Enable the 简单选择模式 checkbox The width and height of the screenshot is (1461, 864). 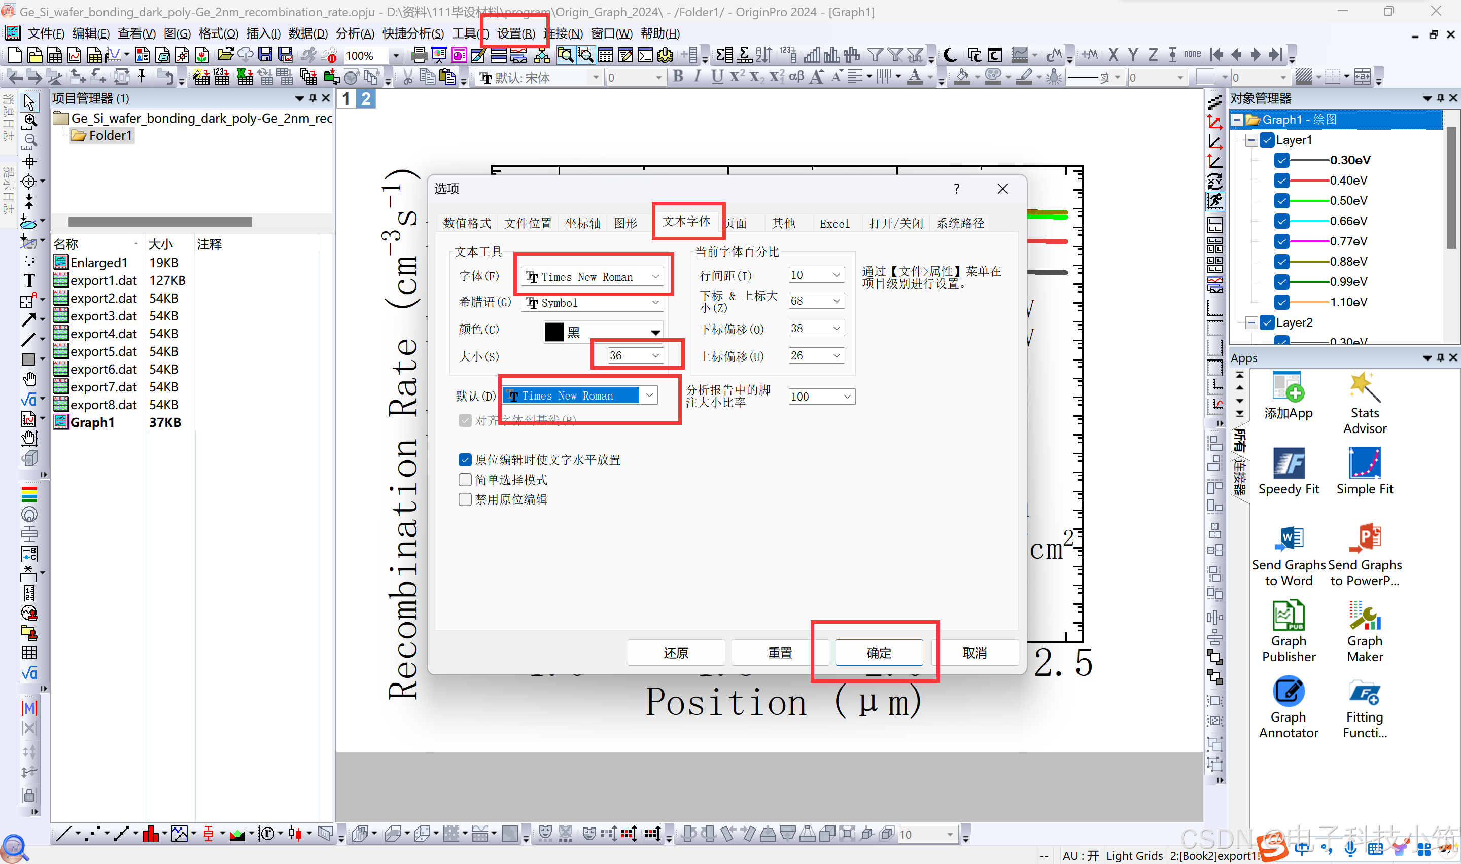pos(465,480)
